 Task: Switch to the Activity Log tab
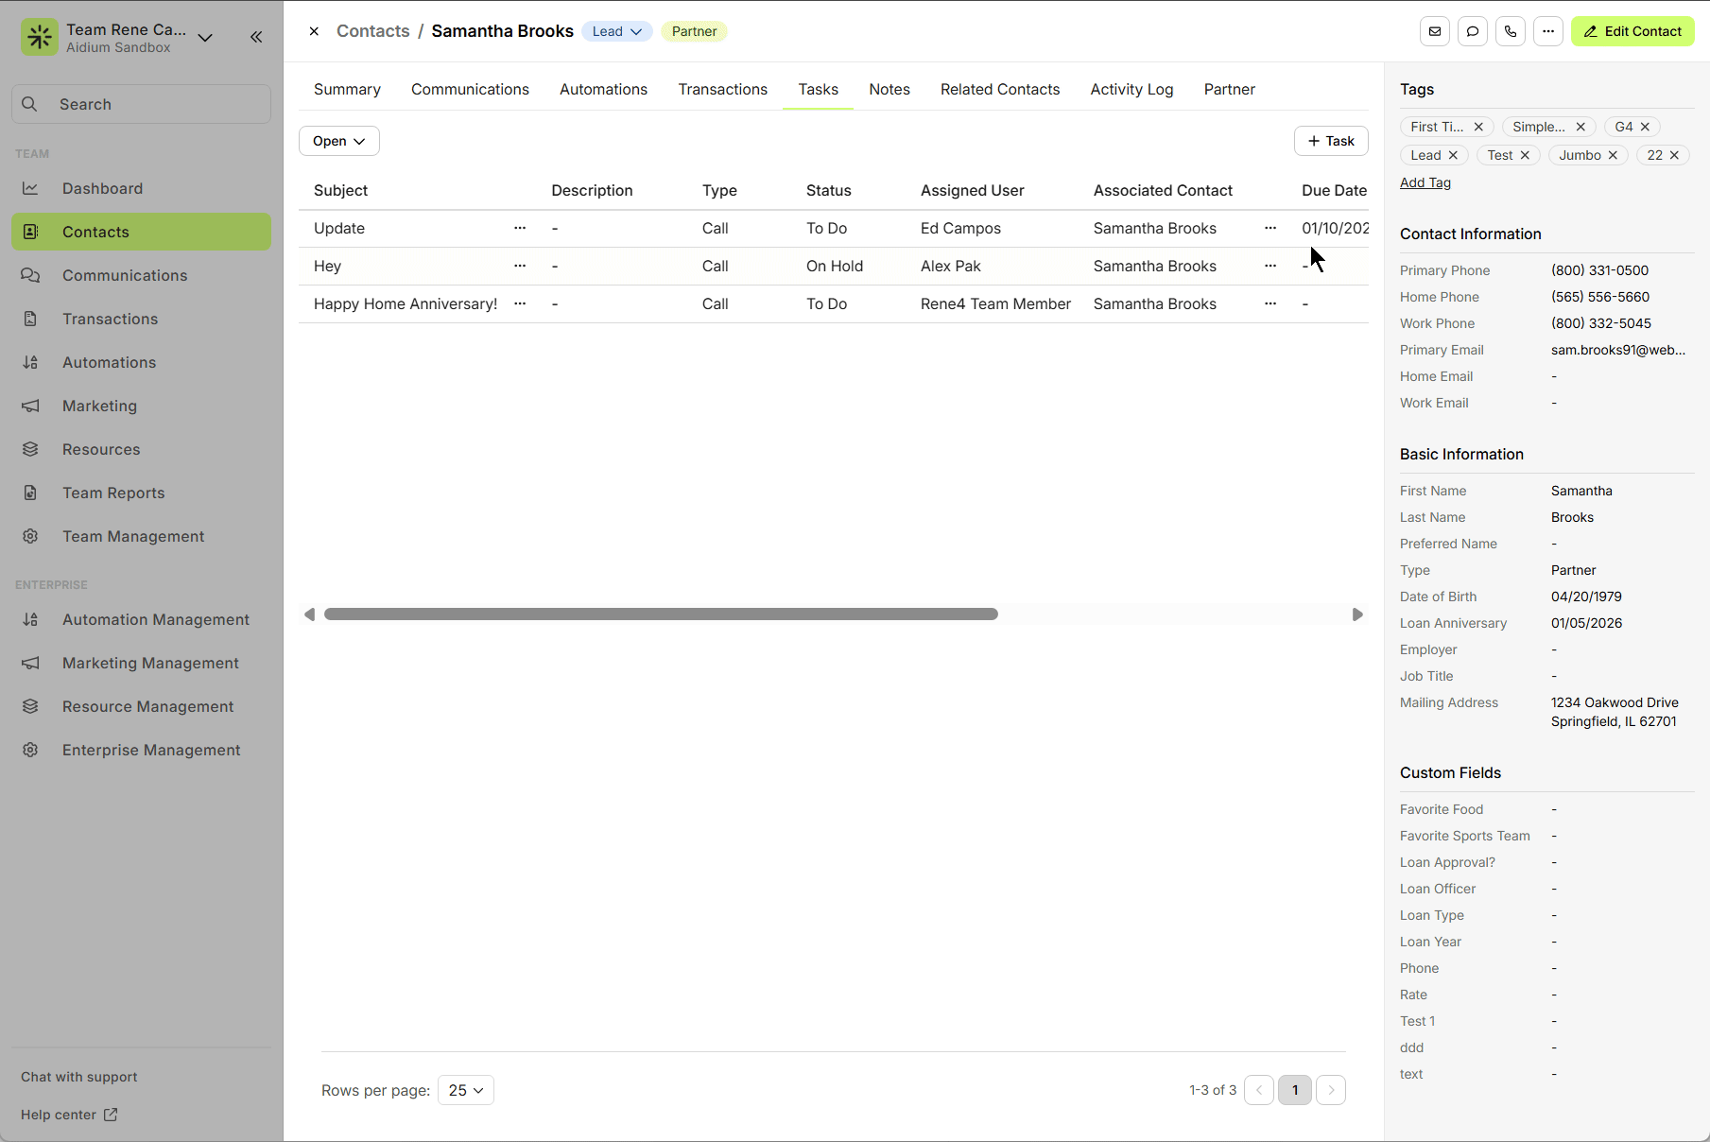click(1131, 89)
